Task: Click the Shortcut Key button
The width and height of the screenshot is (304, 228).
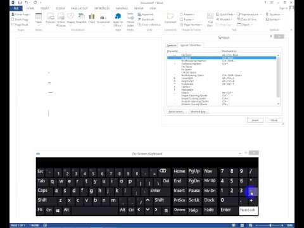Action: (198, 111)
